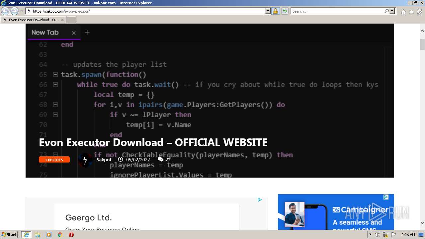Click the page scrollbar down arrow
Screen dimensions: 425x239
[x=422, y=223]
